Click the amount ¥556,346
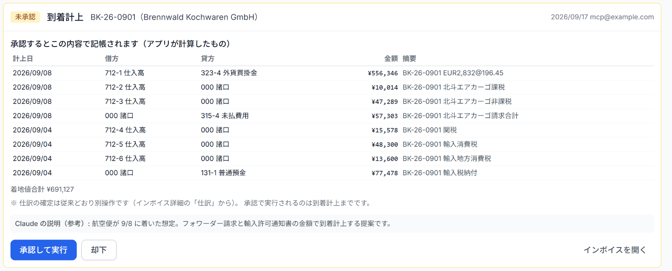This screenshot has width=672, height=271. (x=383, y=73)
